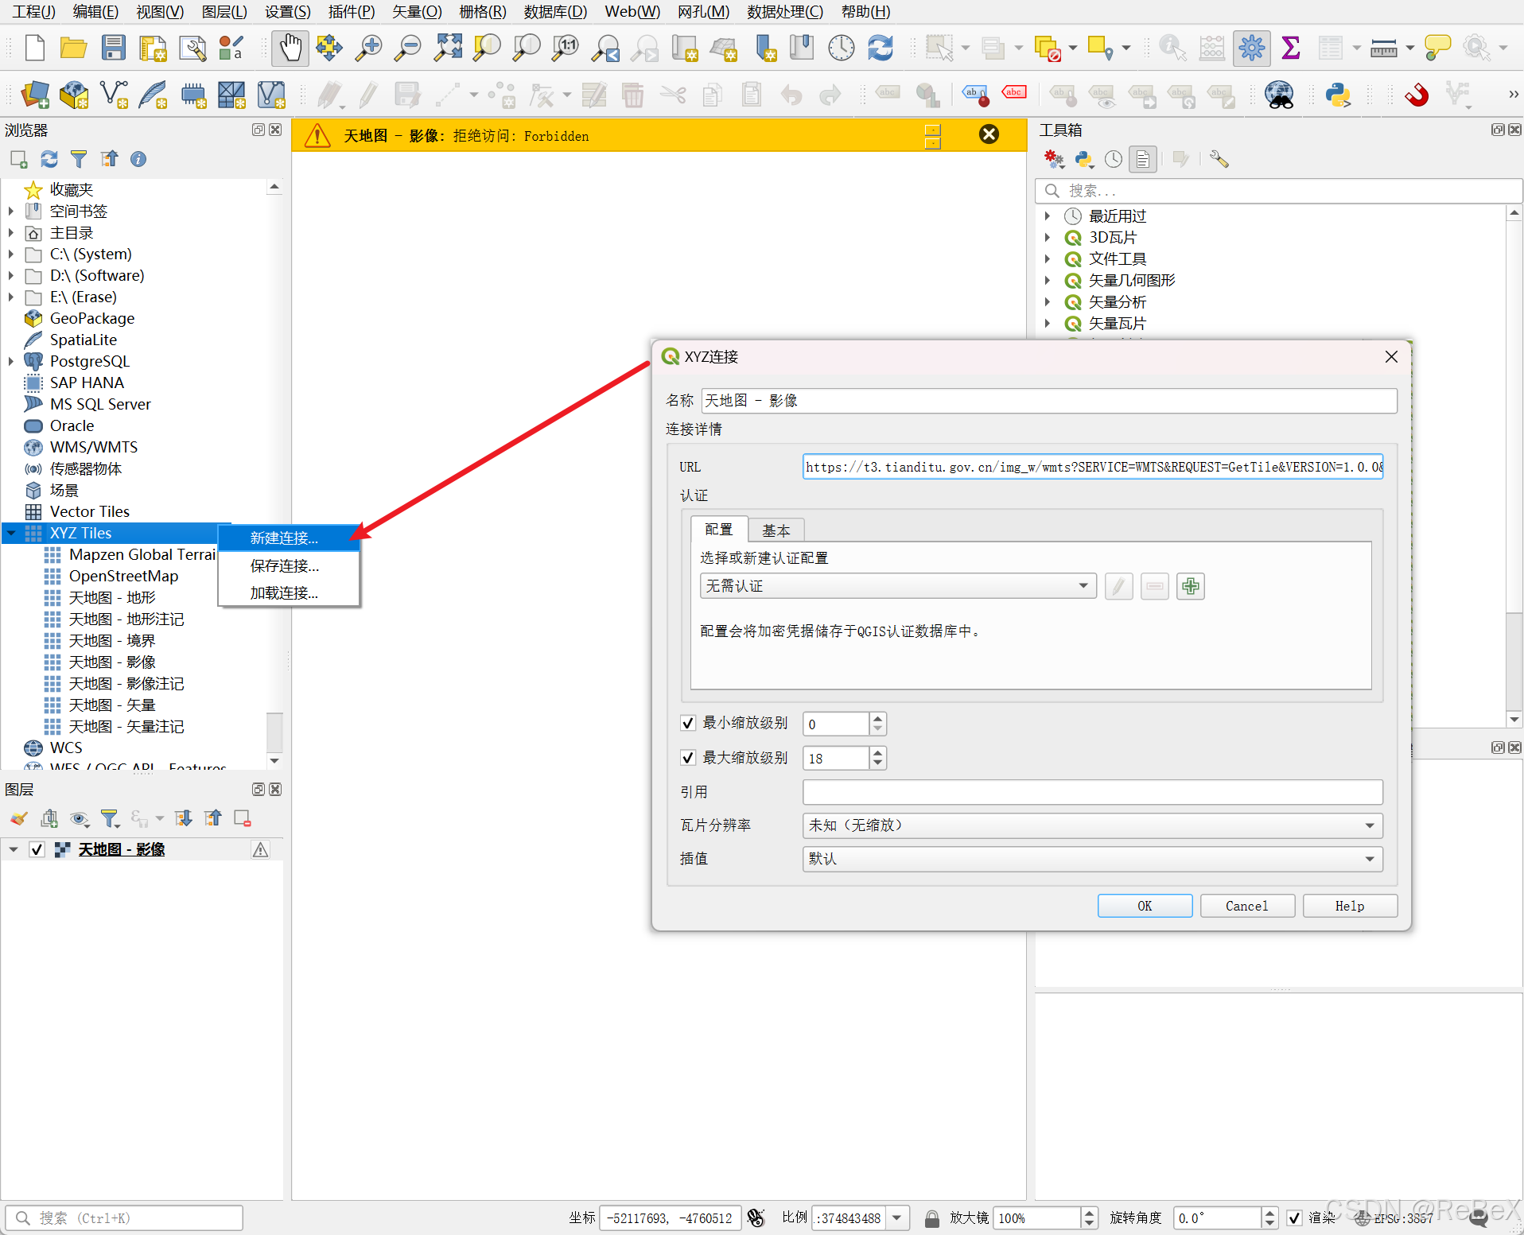Open the Python console icon
1524x1235 pixels.
(x=1338, y=95)
